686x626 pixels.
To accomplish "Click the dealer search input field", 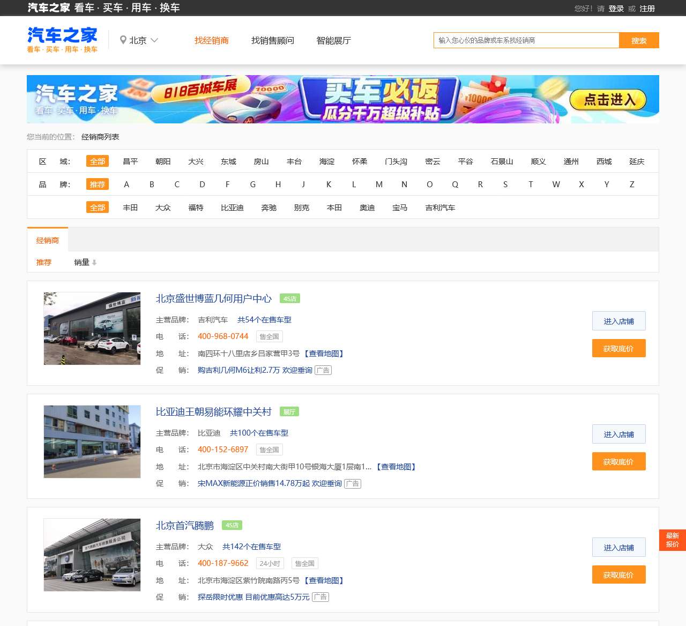I will (x=526, y=40).
